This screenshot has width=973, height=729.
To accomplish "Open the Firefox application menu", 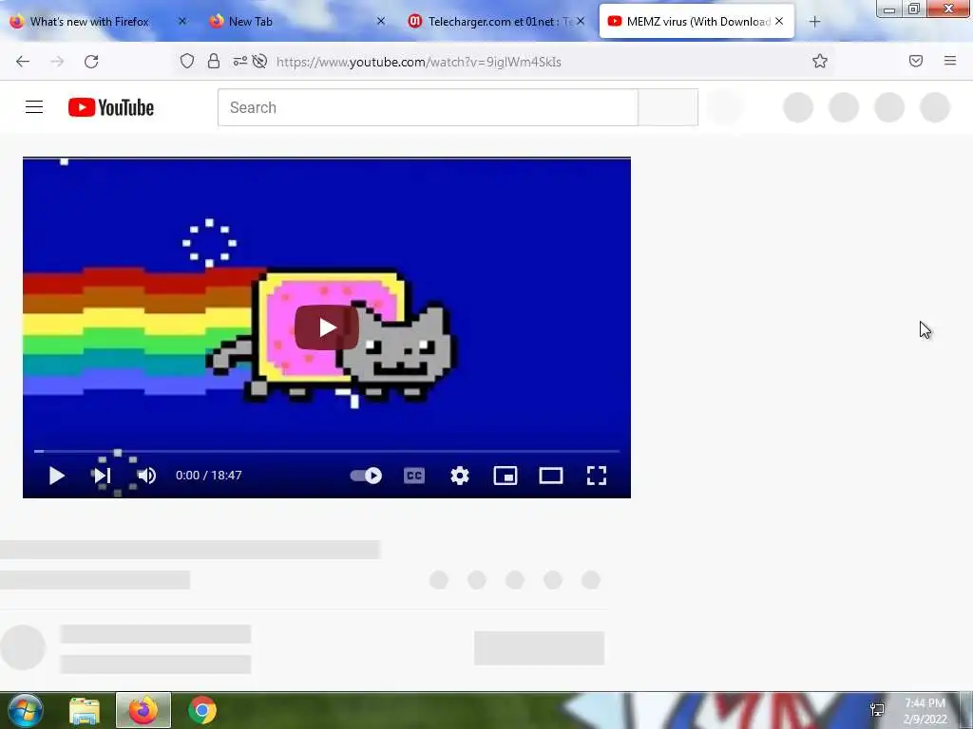I will tap(949, 61).
